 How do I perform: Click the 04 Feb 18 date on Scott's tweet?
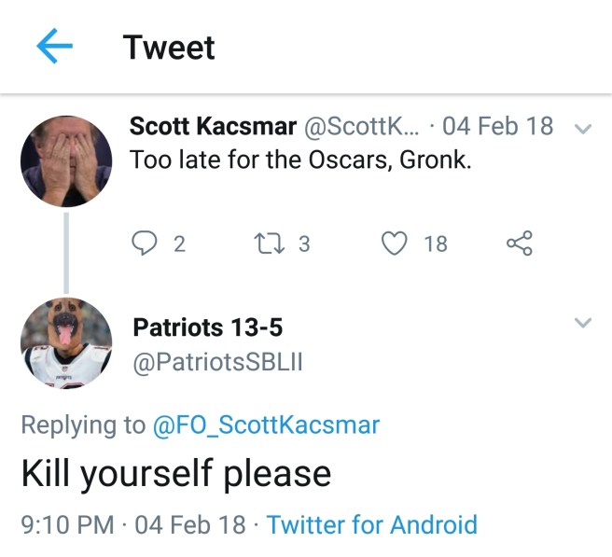click(x=497, y=126)
